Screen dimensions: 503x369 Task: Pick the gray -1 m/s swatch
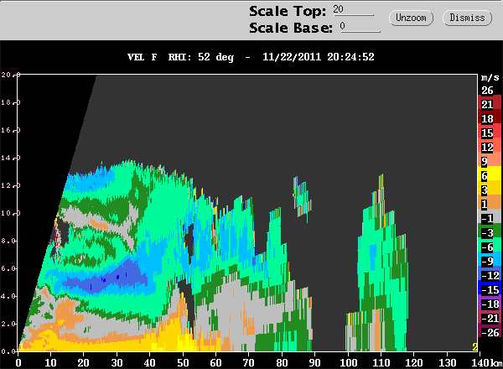(x=490, y=218)
